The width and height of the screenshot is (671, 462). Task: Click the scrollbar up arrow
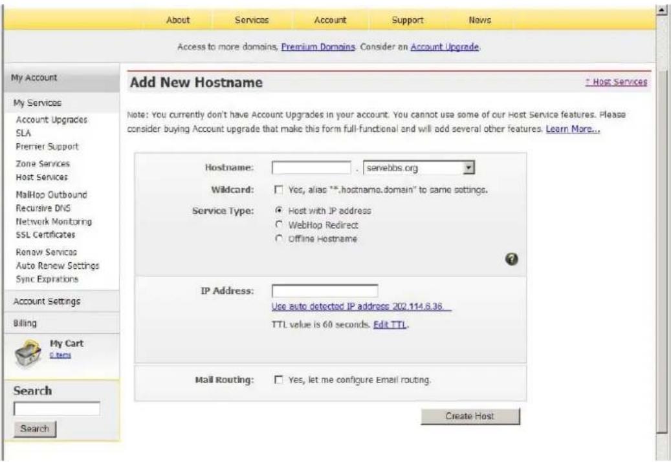pyautogui.click(x=663, y=10)
